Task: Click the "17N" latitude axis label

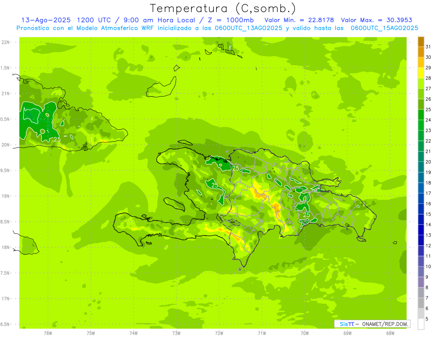Action: 5,299
